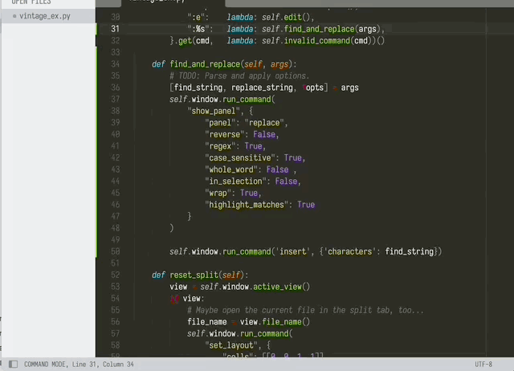Image resolution: width=514 pixels, height=371 pixels.
Task: Click the 'COMMAND MODE, Line 31, Column 34' status text
Action: click(x=79, y=364)
